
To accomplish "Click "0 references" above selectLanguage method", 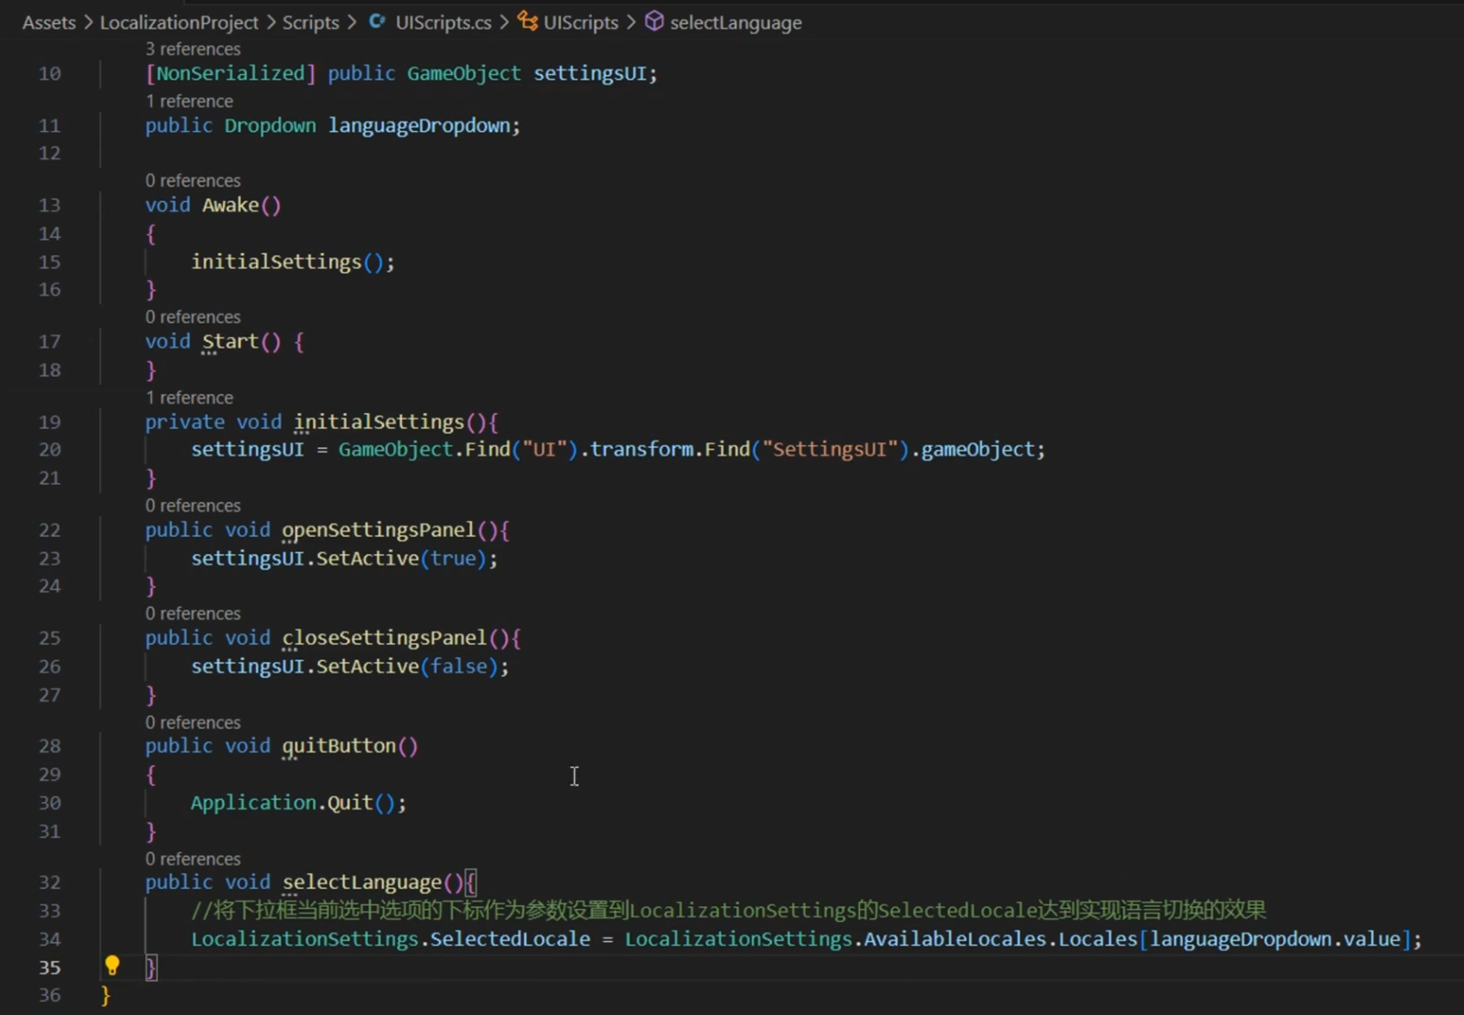I will tap(193, 858).
